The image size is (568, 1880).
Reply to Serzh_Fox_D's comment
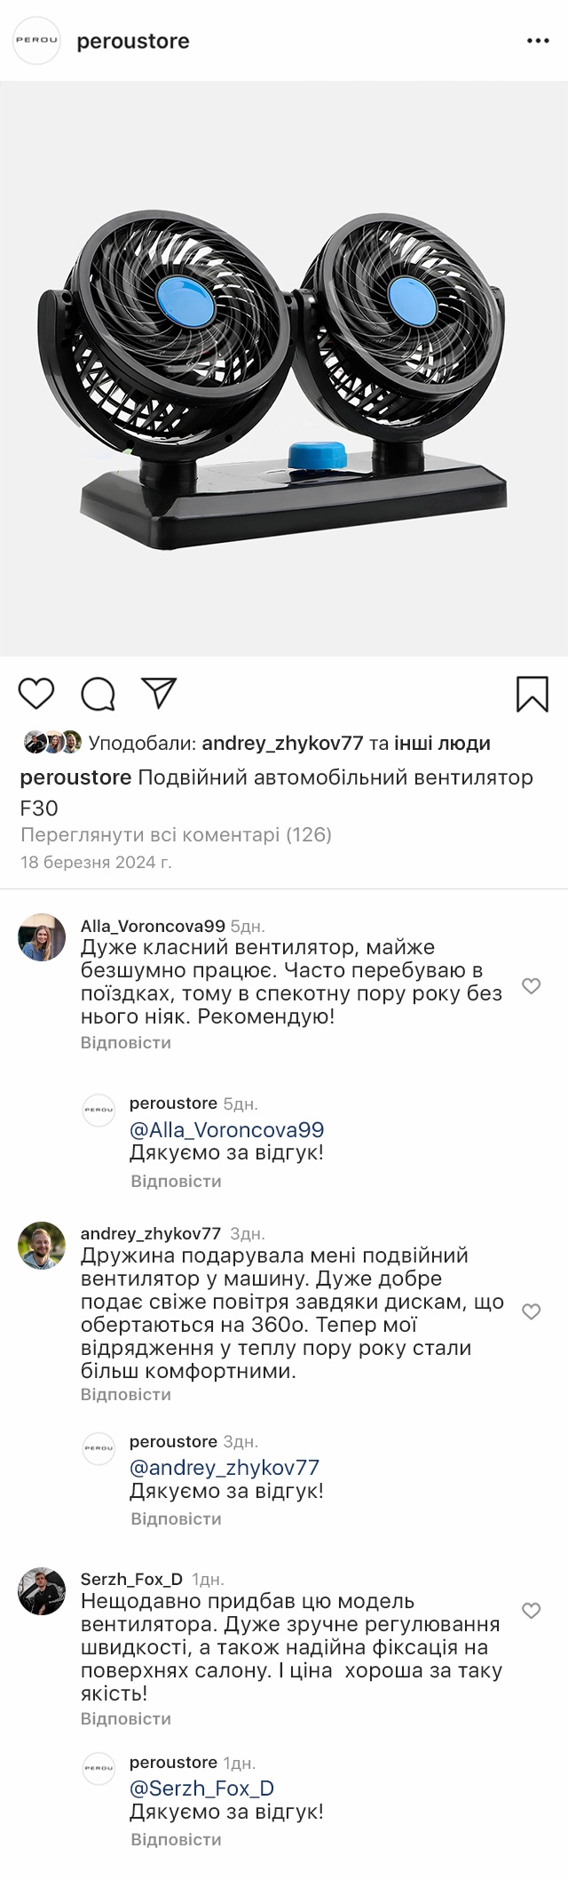click(x=125, y=1718)
